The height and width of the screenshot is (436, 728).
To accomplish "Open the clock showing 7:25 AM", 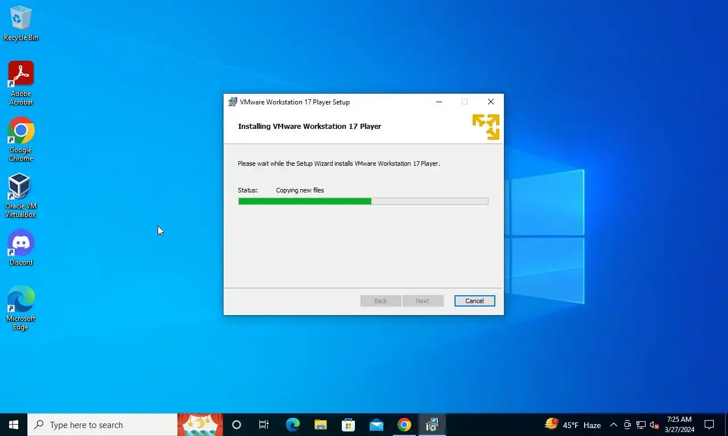I will tap(679, 425).
